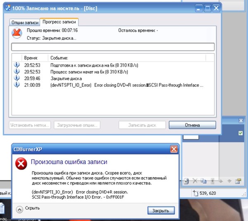Switch to Опции записи tab
This screenshot has height=221, width=248.
coord(25,23)
